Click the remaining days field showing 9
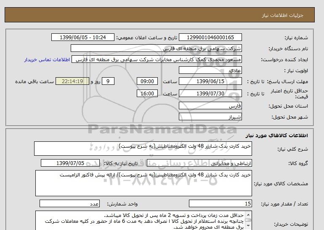The width and height of the screenshot is (324, 230). 108,81
